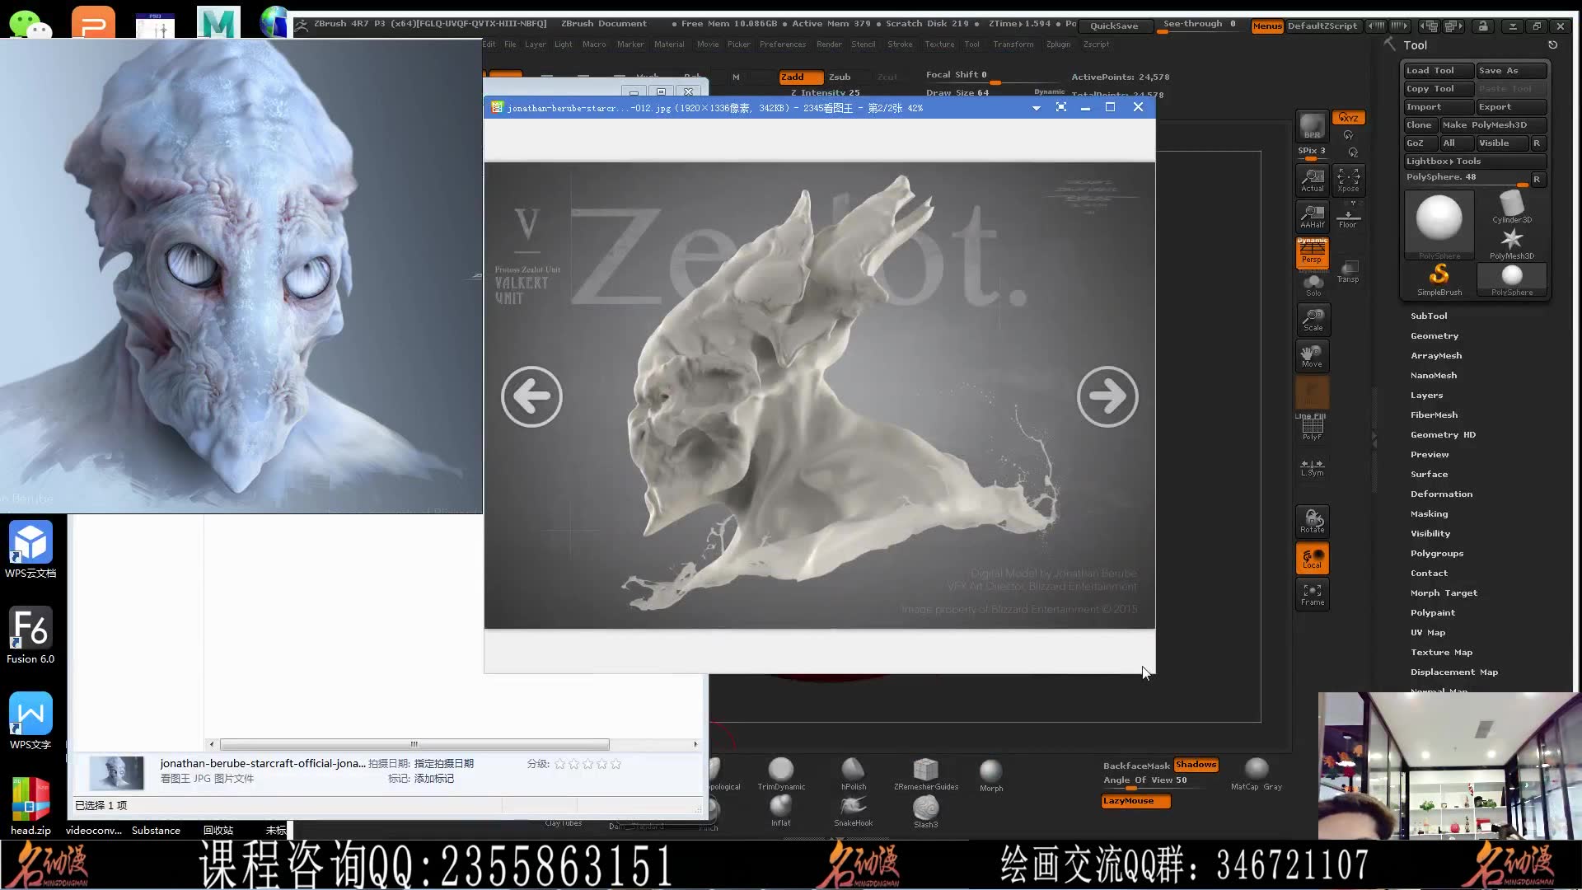Expand the SubTool palette section
Image resolution: width=1582 pixels, height=890 pixels.
click(x=1428, y=316)
